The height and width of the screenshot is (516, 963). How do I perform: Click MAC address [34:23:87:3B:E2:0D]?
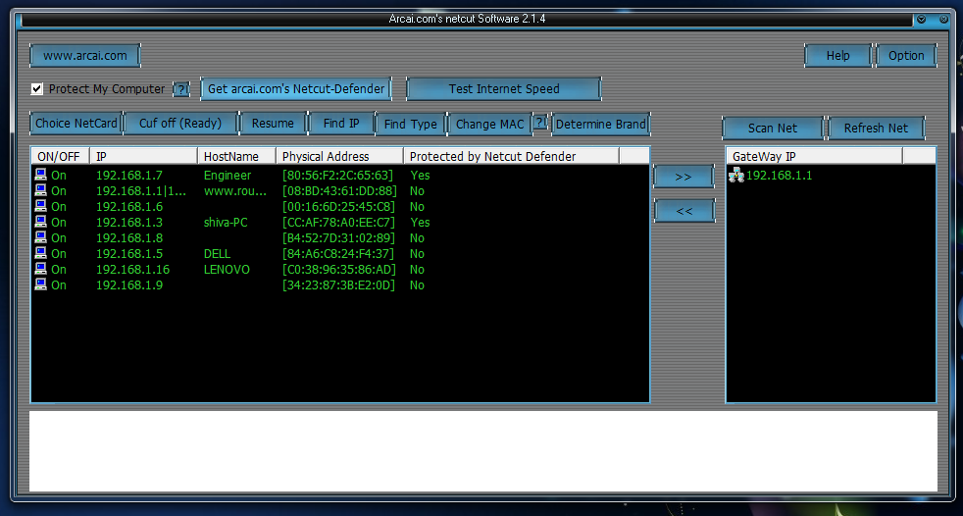pyautogui.click(x=338, y=285)
